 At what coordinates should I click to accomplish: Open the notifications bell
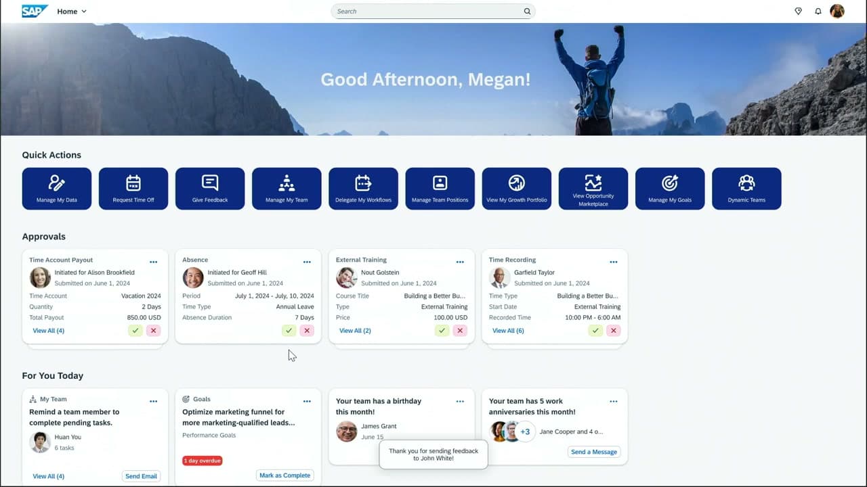pyautogui.click(x=818, y=11)
